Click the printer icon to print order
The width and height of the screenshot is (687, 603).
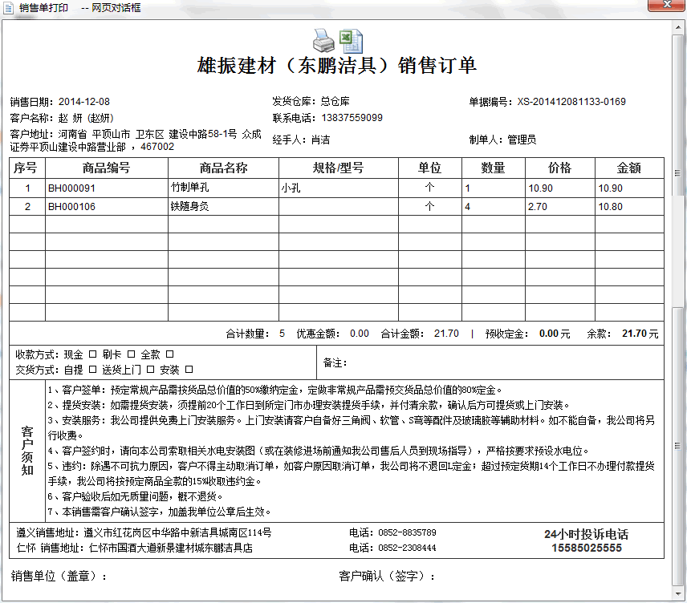(323, 40)
